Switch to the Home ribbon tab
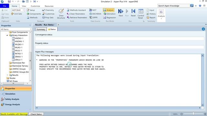 click(14, 6)
